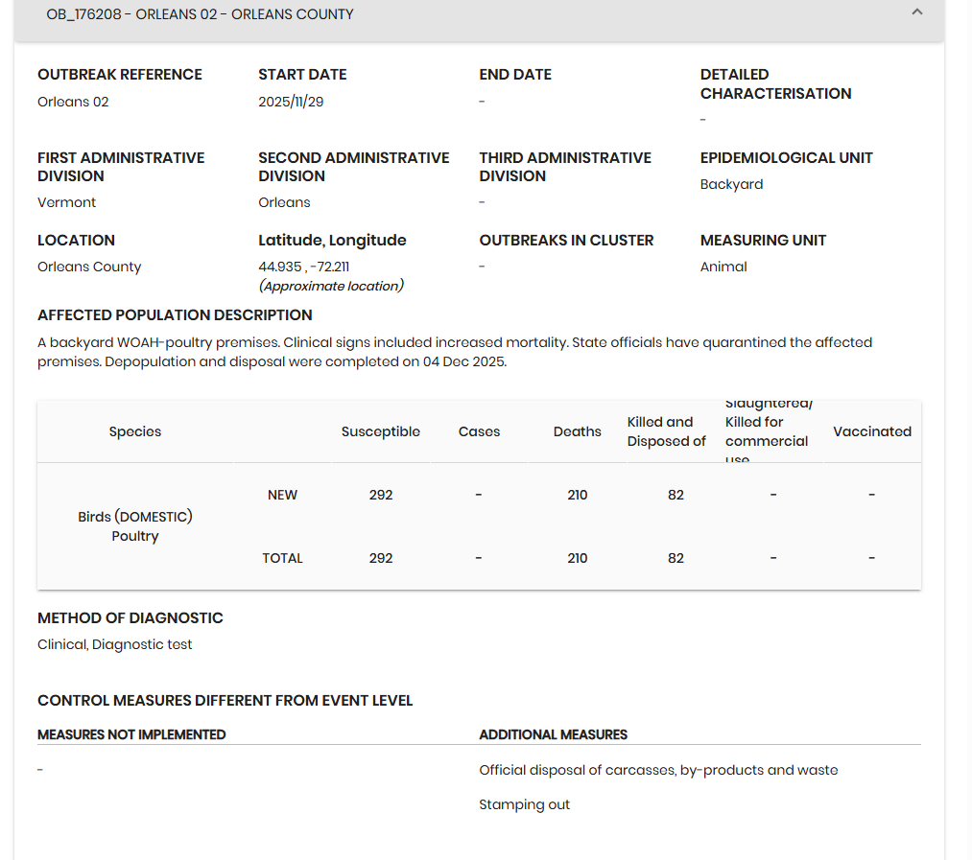Viewport: 972px width, 860px height.
Task: Click the Orleans County location value
Action: 89,267
